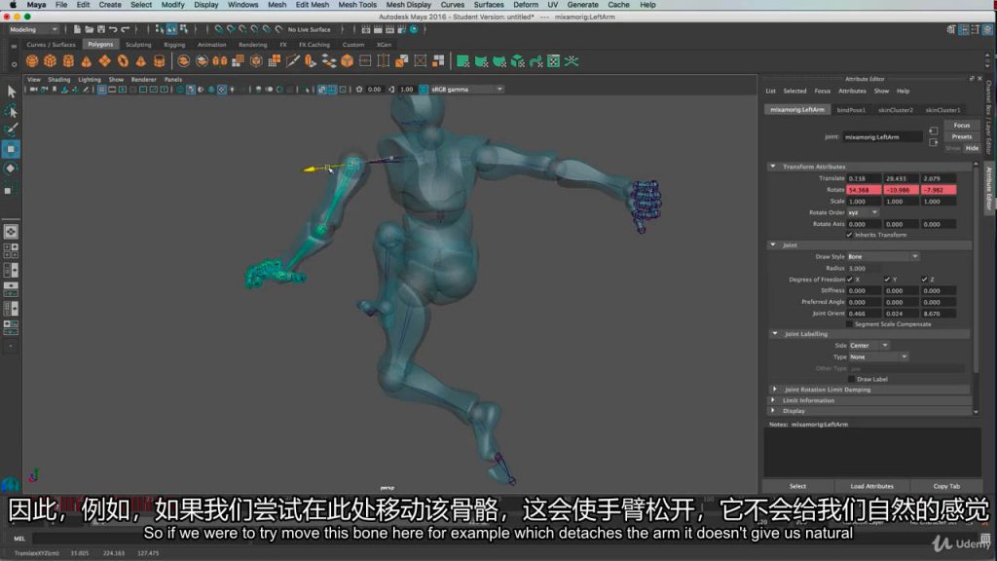The image size is (997, 561).
Task: Open the Mesh Tools menu
Action: 357,5
